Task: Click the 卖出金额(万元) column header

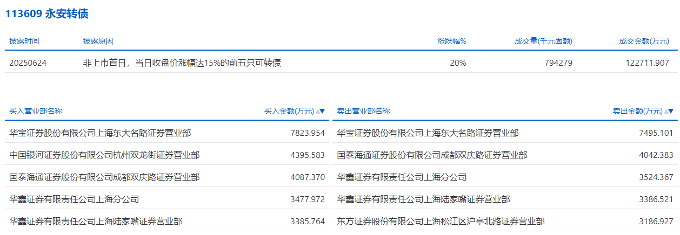Action: (637, 112)
